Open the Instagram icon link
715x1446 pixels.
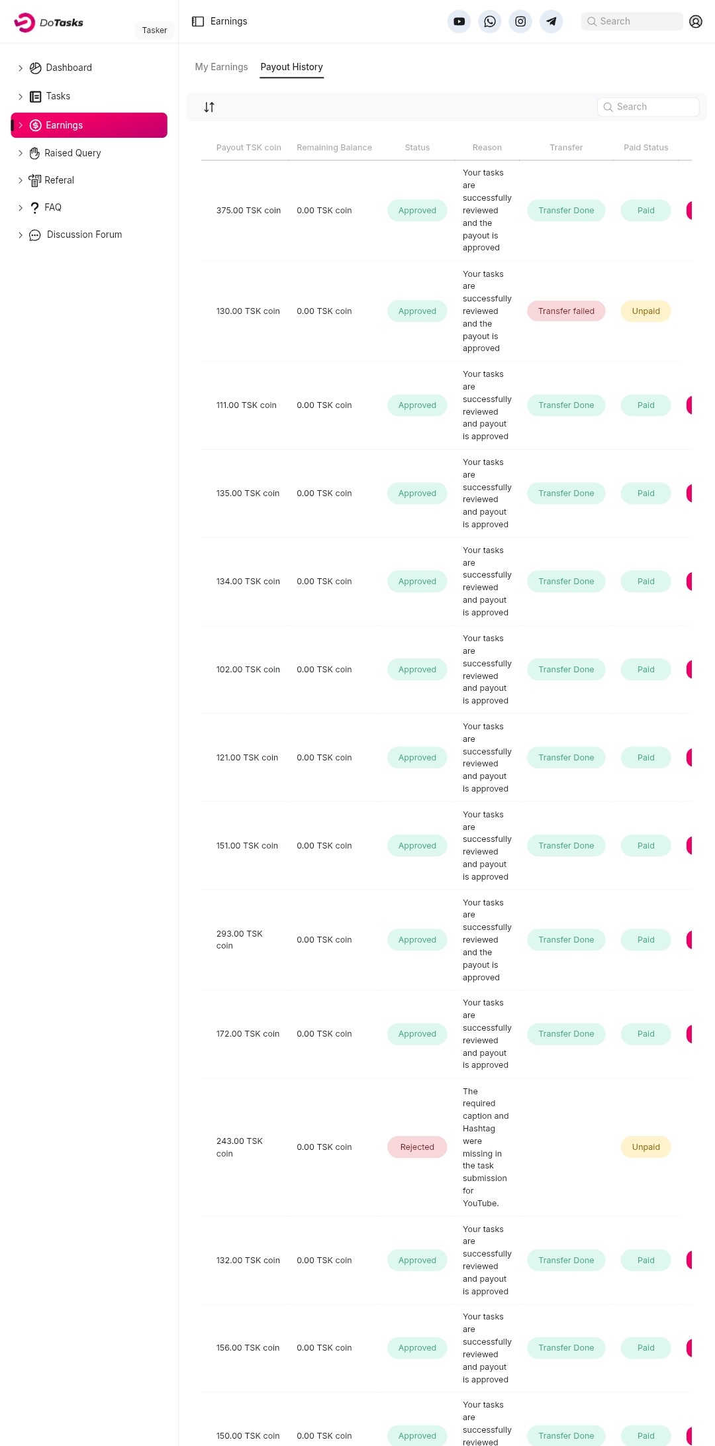coord(520,21)
